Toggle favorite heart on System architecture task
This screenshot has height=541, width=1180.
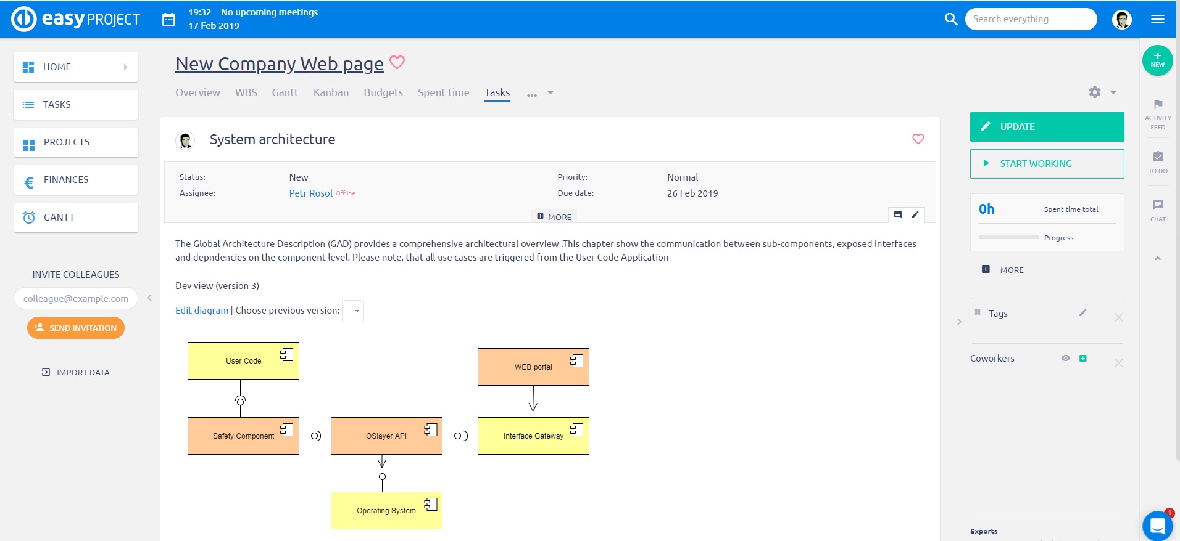coord(918,139)
